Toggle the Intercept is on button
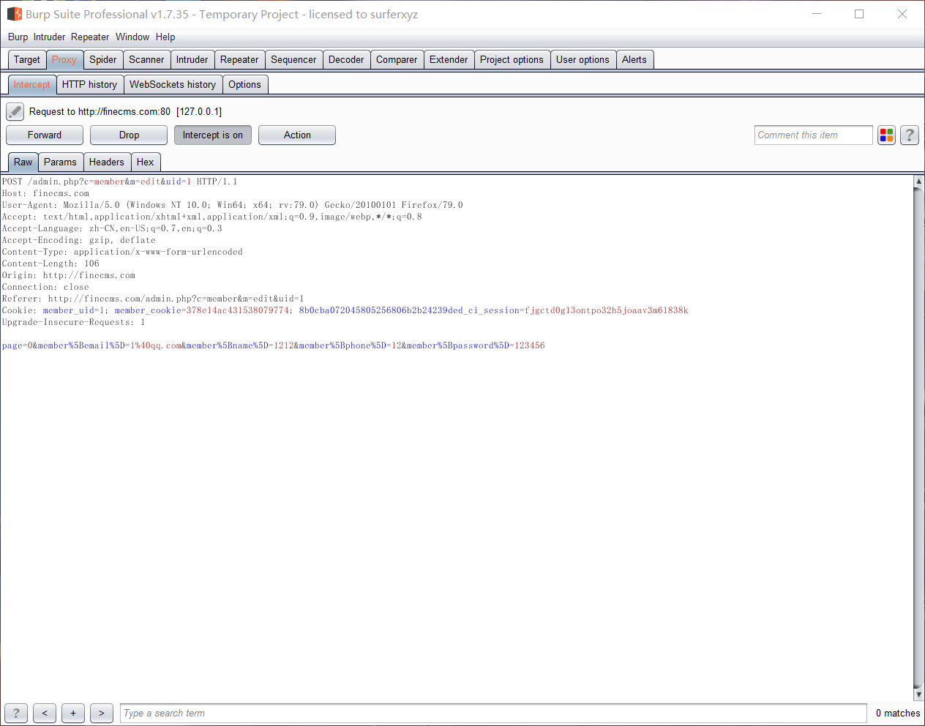Screen dimensions: 925x726 click(x=213, y=135)
